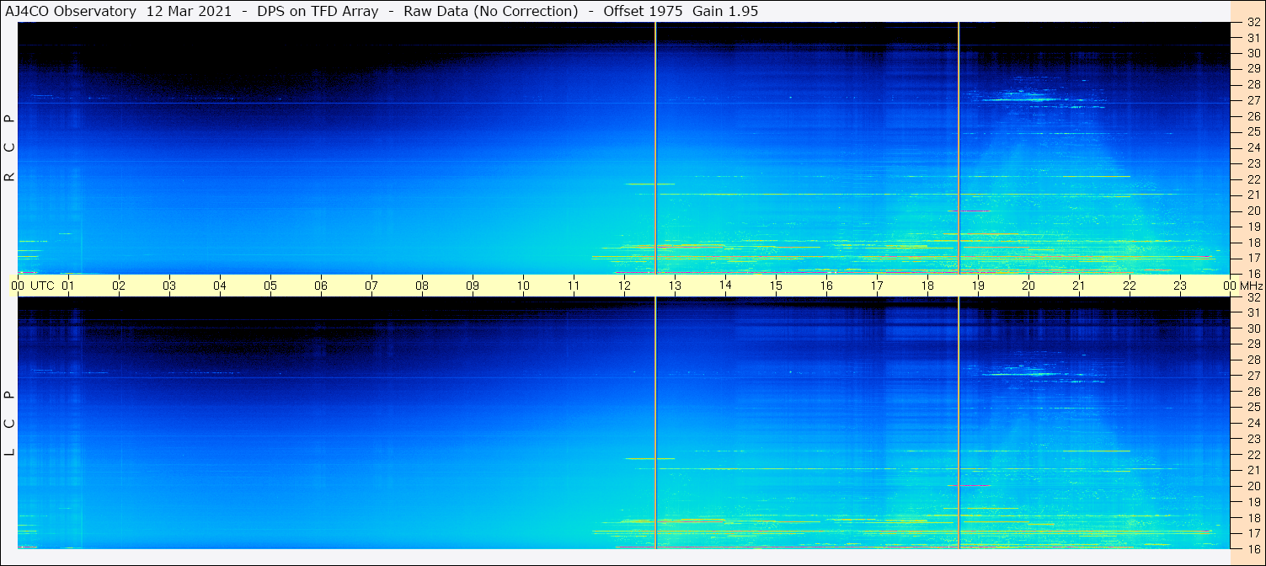Click the '22' hour label on the time axis
The image size is (1266, 566).
1130,286
